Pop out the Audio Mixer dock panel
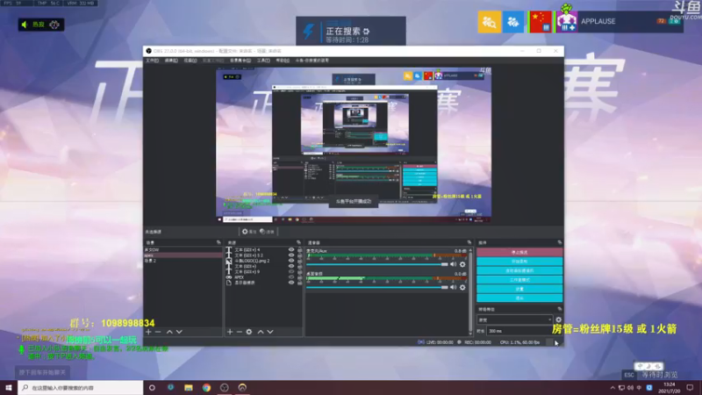Screen dimensions: 702x395 pos(469,242)
